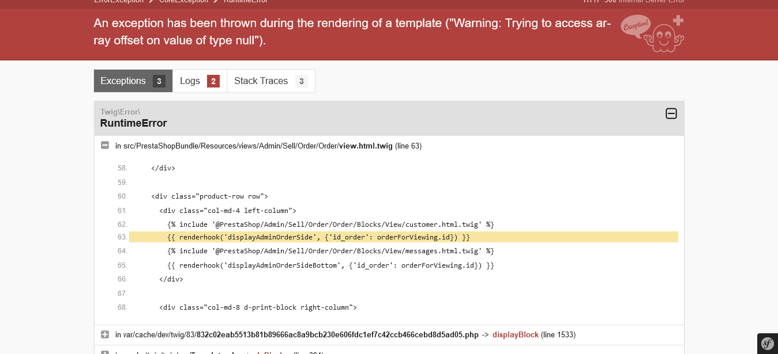
Task: Click the displayAdminOrderSideBottom renderhook line
Action: click(x=330, y=265)
